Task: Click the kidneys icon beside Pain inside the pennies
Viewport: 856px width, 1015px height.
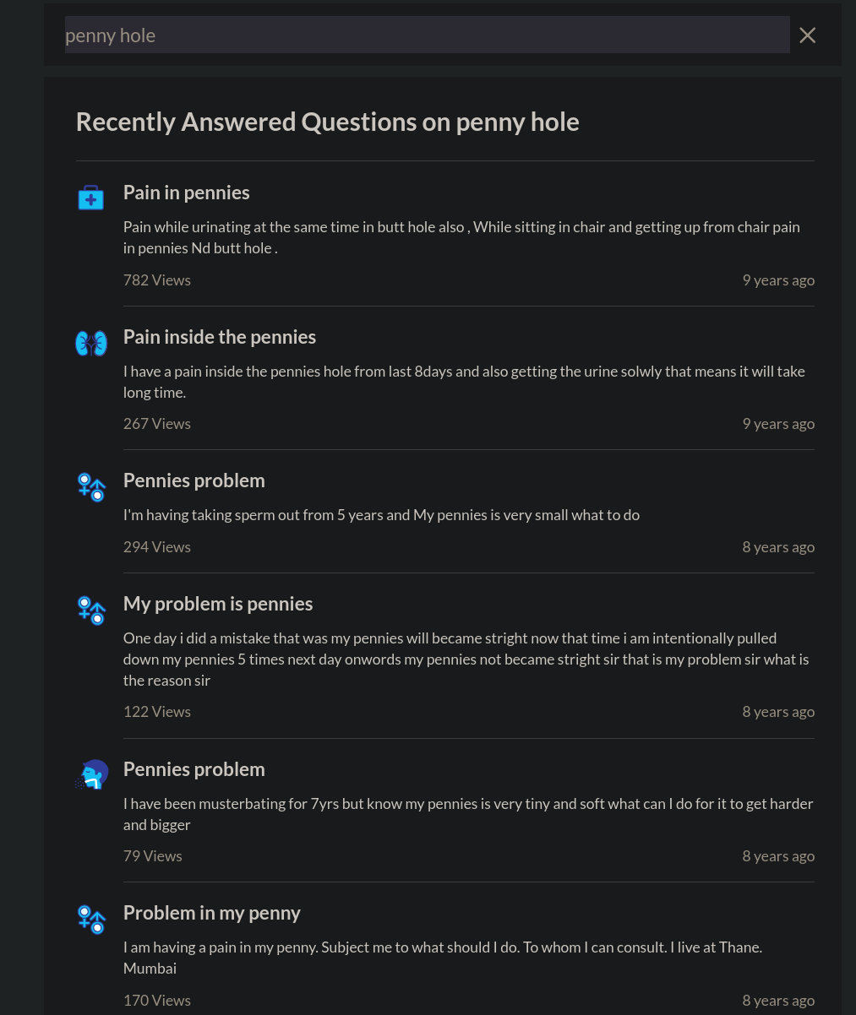Action: [91, 343]
